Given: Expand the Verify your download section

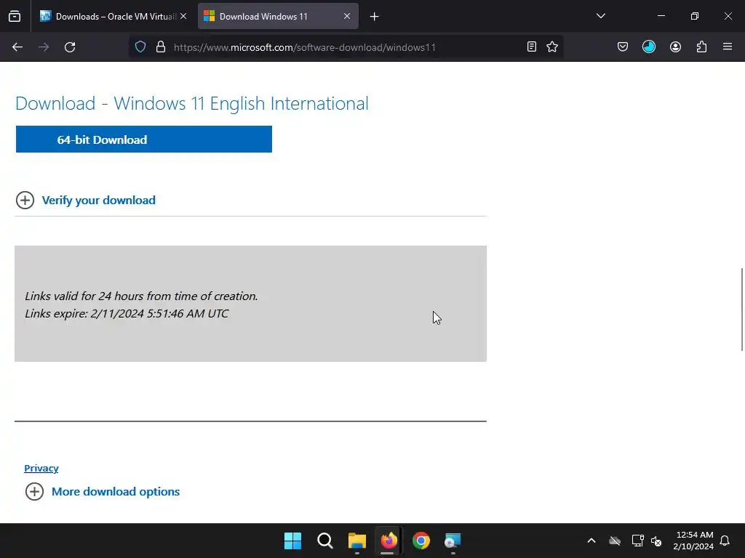Looking at the screenshot, I should pyautogui.click(x=99, y=201).
